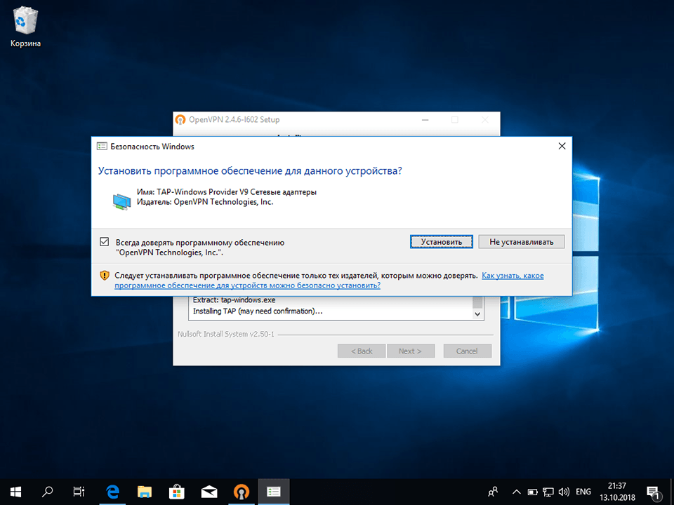Open the Корзина recycle bin icon

tap(26, 27)
